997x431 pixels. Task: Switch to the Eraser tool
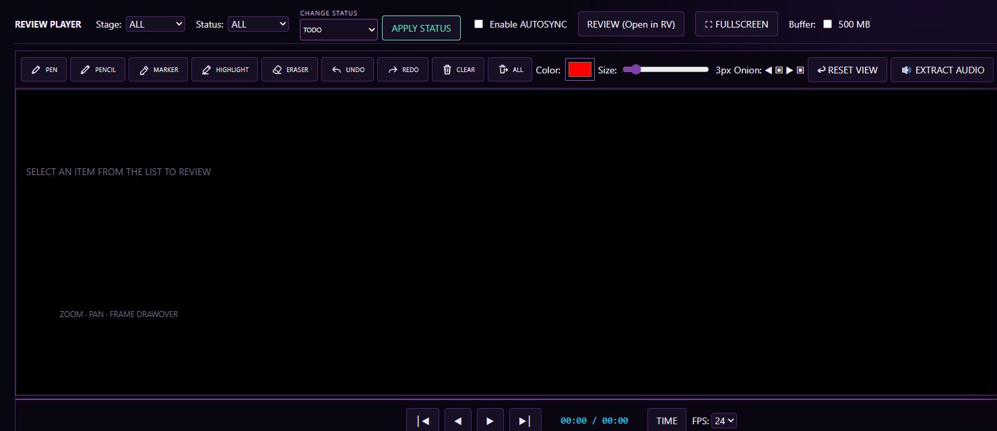[x=290, y=69]
